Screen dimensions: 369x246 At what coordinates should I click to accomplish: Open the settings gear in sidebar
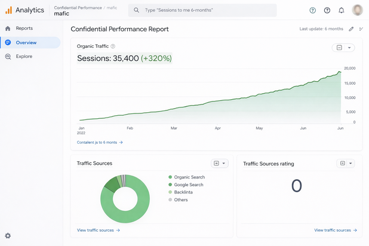[x=8, y=236]
